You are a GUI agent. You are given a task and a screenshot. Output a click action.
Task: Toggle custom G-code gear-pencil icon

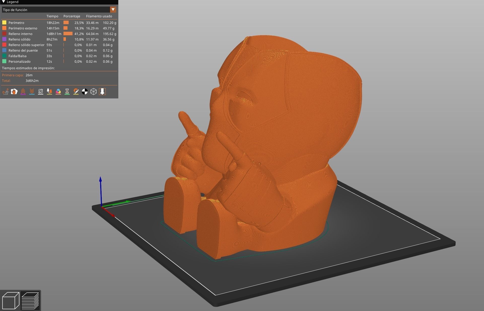pos(76,92)
